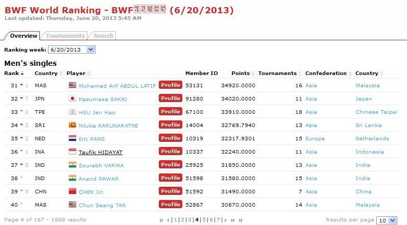Go to page 3 in pager

[190, 220]
